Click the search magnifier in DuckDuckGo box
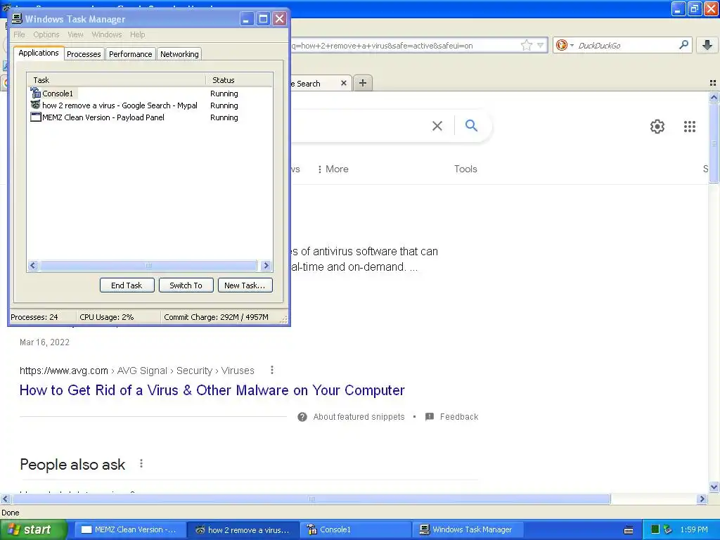Viewport: 720px width, 540px height. pyautogui.click(x=683, y=44)
